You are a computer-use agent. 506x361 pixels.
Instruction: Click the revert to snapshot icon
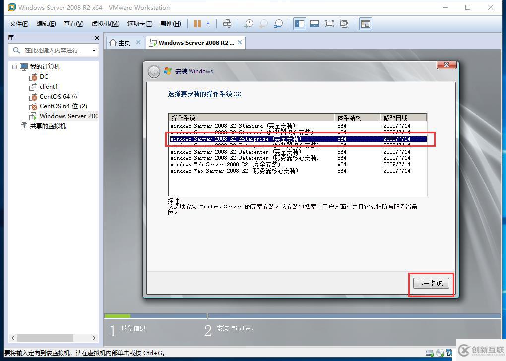[263, 23]
